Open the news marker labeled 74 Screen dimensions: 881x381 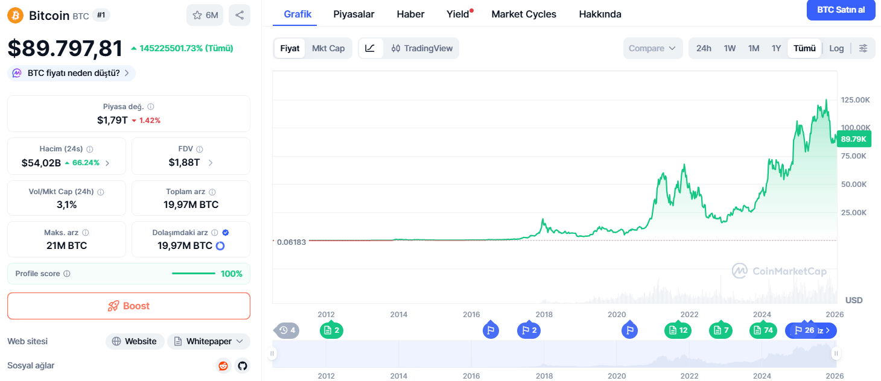763,330
